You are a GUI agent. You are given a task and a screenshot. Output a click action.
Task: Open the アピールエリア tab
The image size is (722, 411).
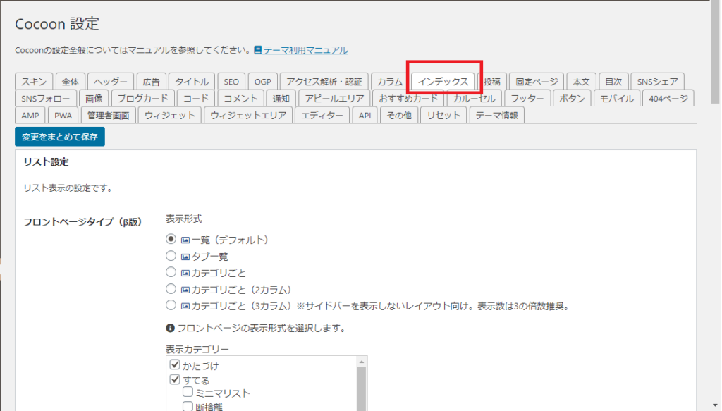334,99
